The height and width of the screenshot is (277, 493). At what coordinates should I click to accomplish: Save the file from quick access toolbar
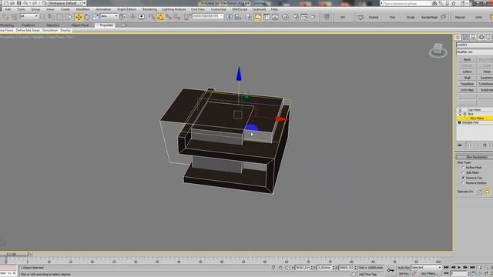(18, 3)
